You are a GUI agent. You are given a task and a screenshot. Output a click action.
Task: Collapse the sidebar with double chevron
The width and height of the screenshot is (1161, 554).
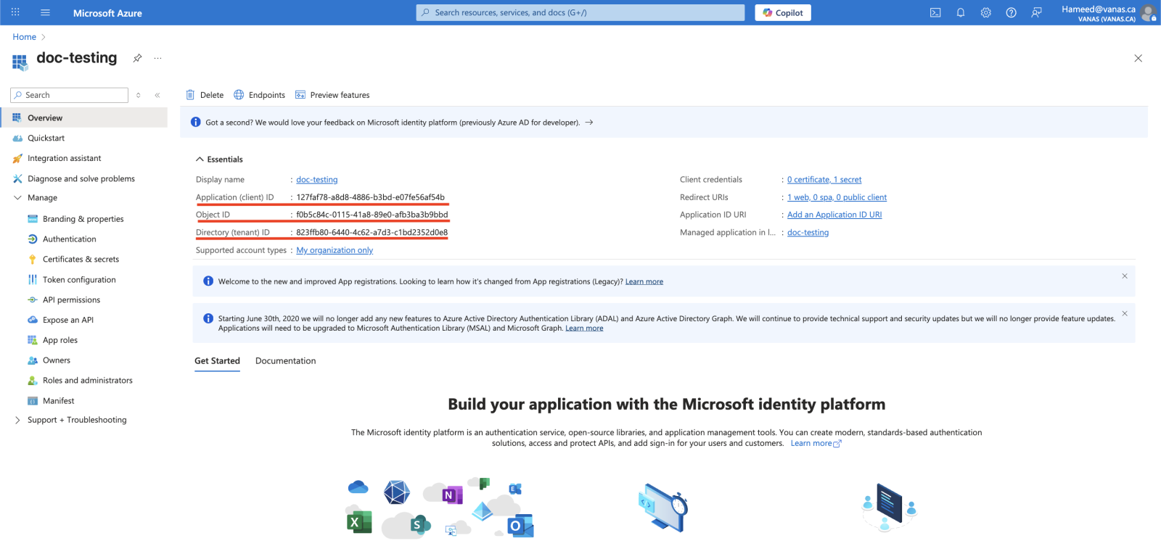[x=157, y=95]
